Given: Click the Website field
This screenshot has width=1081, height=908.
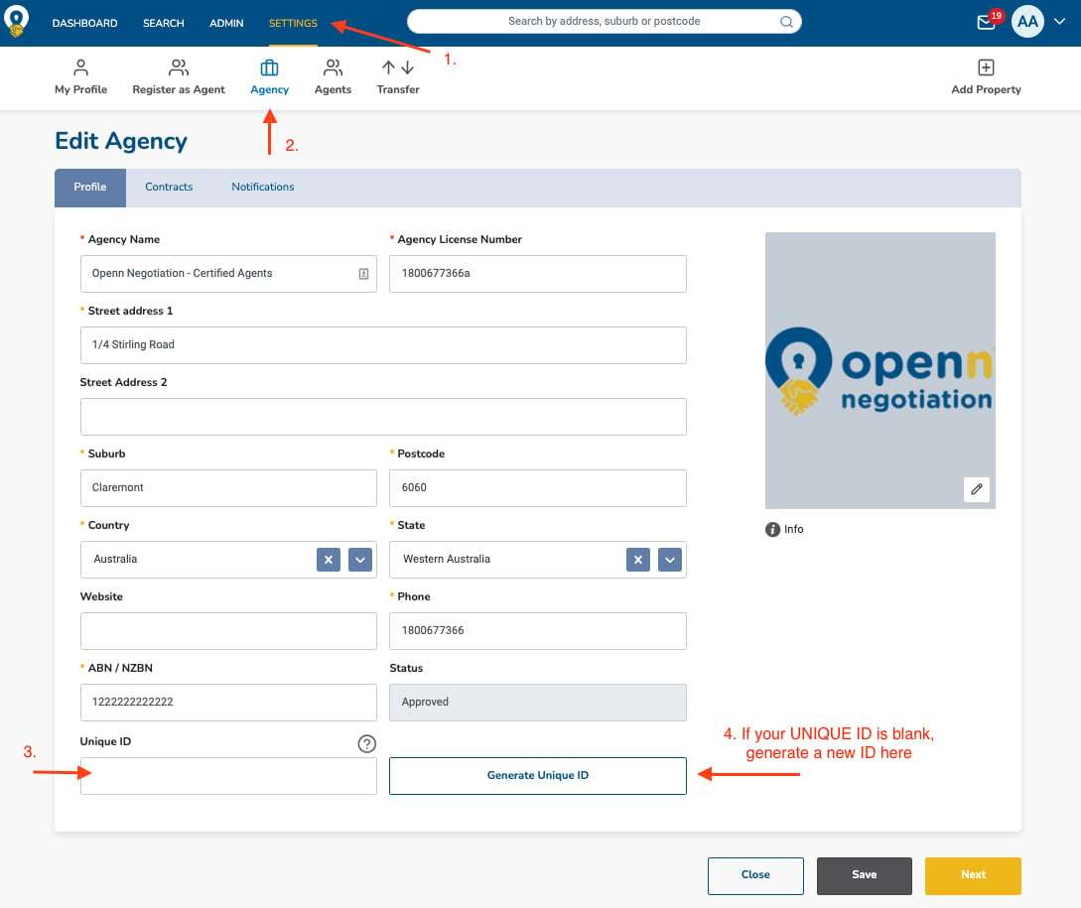Looking at the screenshot, I should pos(229,631).
